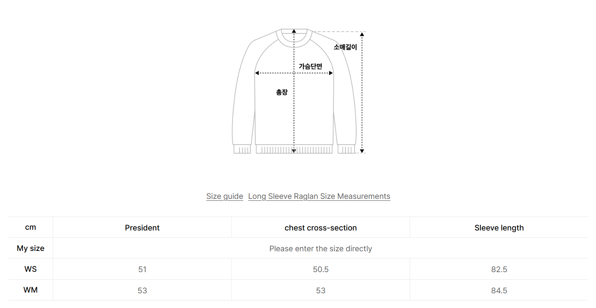
Task: Click the 소매길이 sleeve label on diagram
Action: click(x=345, y=47)
